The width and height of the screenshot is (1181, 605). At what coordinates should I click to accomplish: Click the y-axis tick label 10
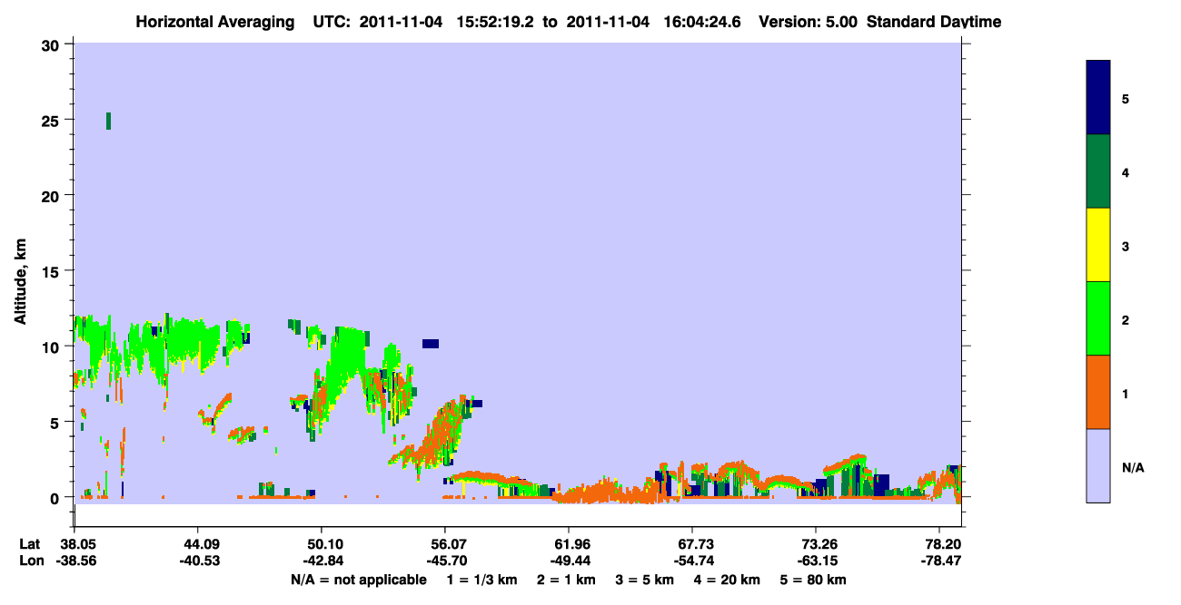coord(53,346)
